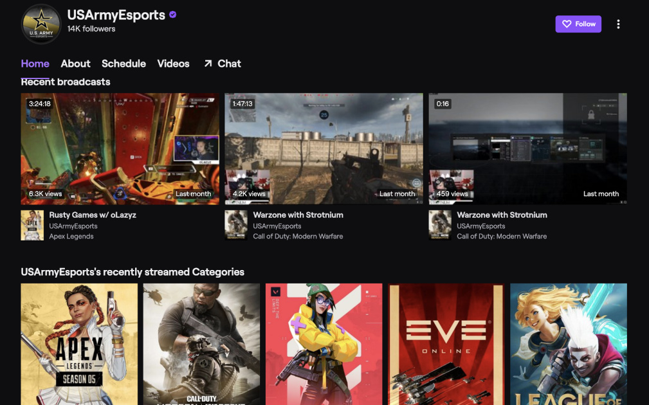
Task: Click the Apex Legends category text link
Action: point(71,237)
